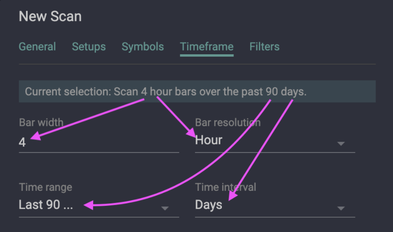Open the General tab

[x=37, y=47]
